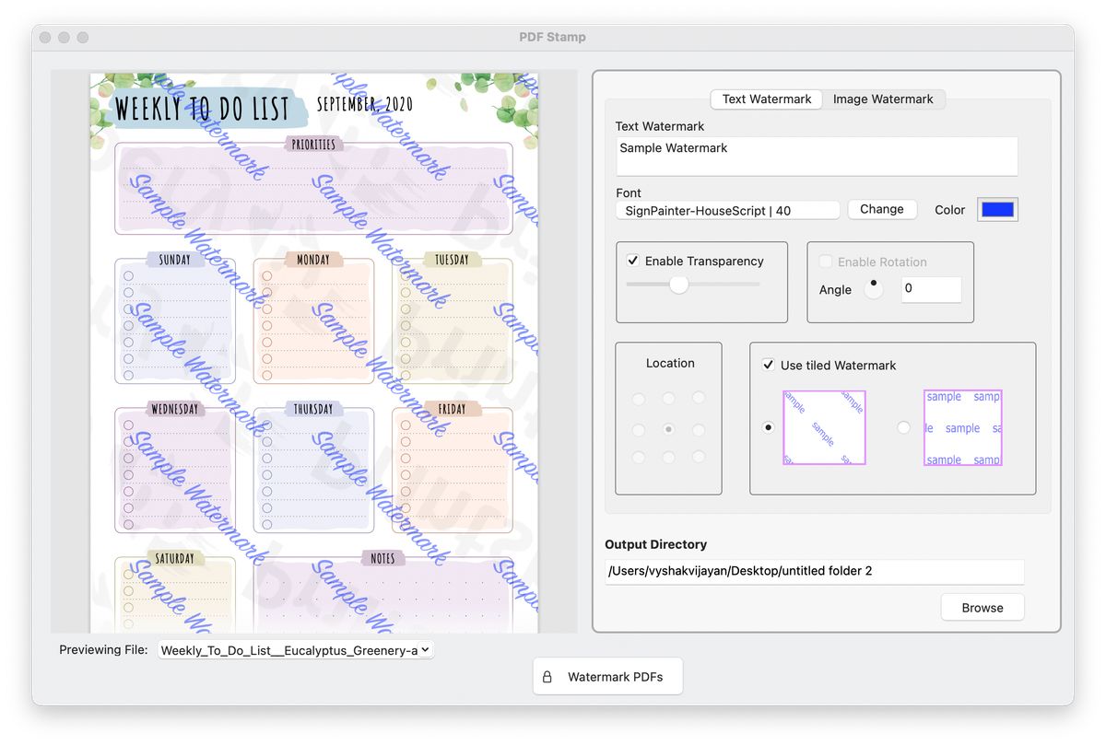This screenshot has height=745, width=1106.
Task: Click the diagonal tiled watermark preview thumbnail
Action: 824,427
